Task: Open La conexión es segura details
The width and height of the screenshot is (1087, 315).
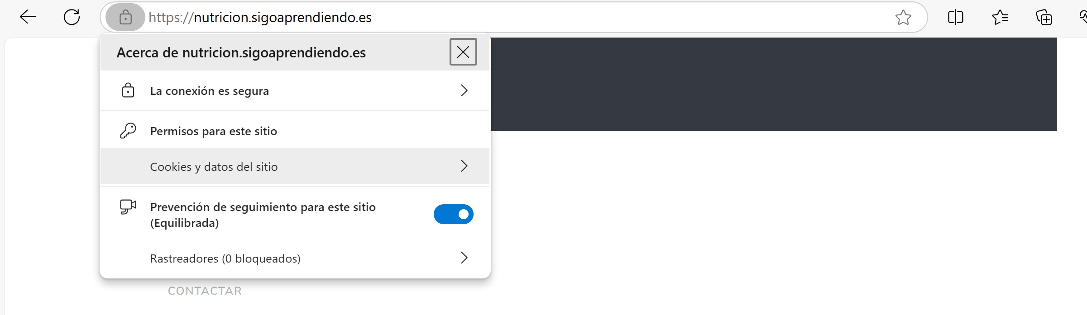Action: tap(295, 90)
